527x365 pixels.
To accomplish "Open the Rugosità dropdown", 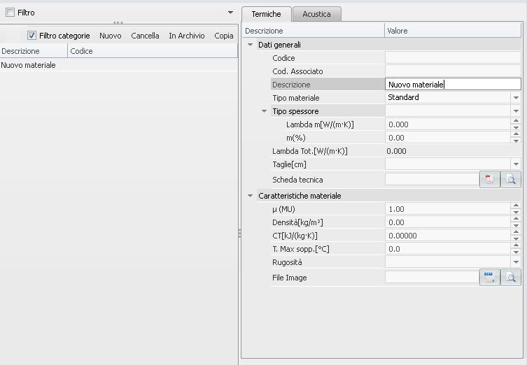I will 516,262.
